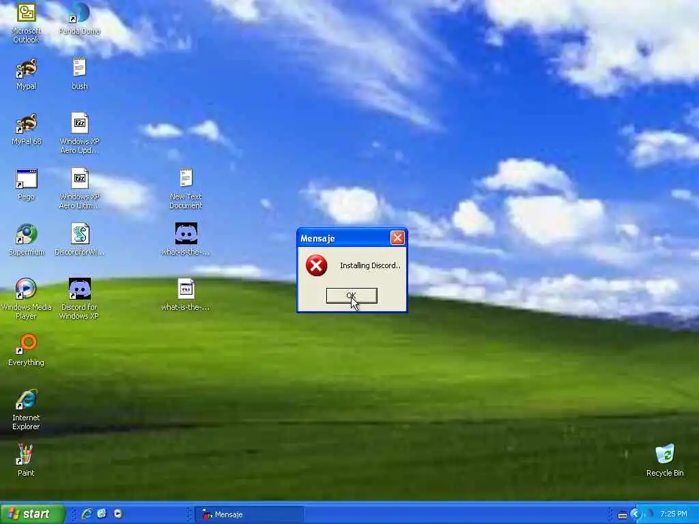Viewport: 699px width, 524px height.
Task: Select the Everything search shortcut icon
Action: coord(26,350)
